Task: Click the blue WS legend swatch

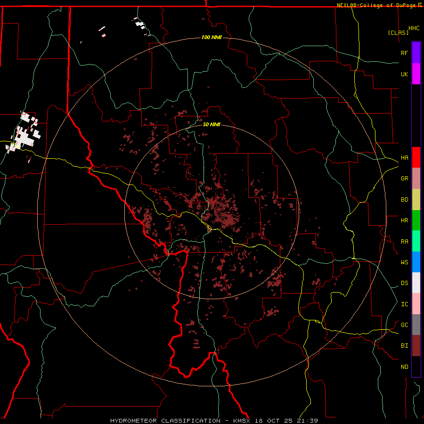Action: [x=416, y=262]
